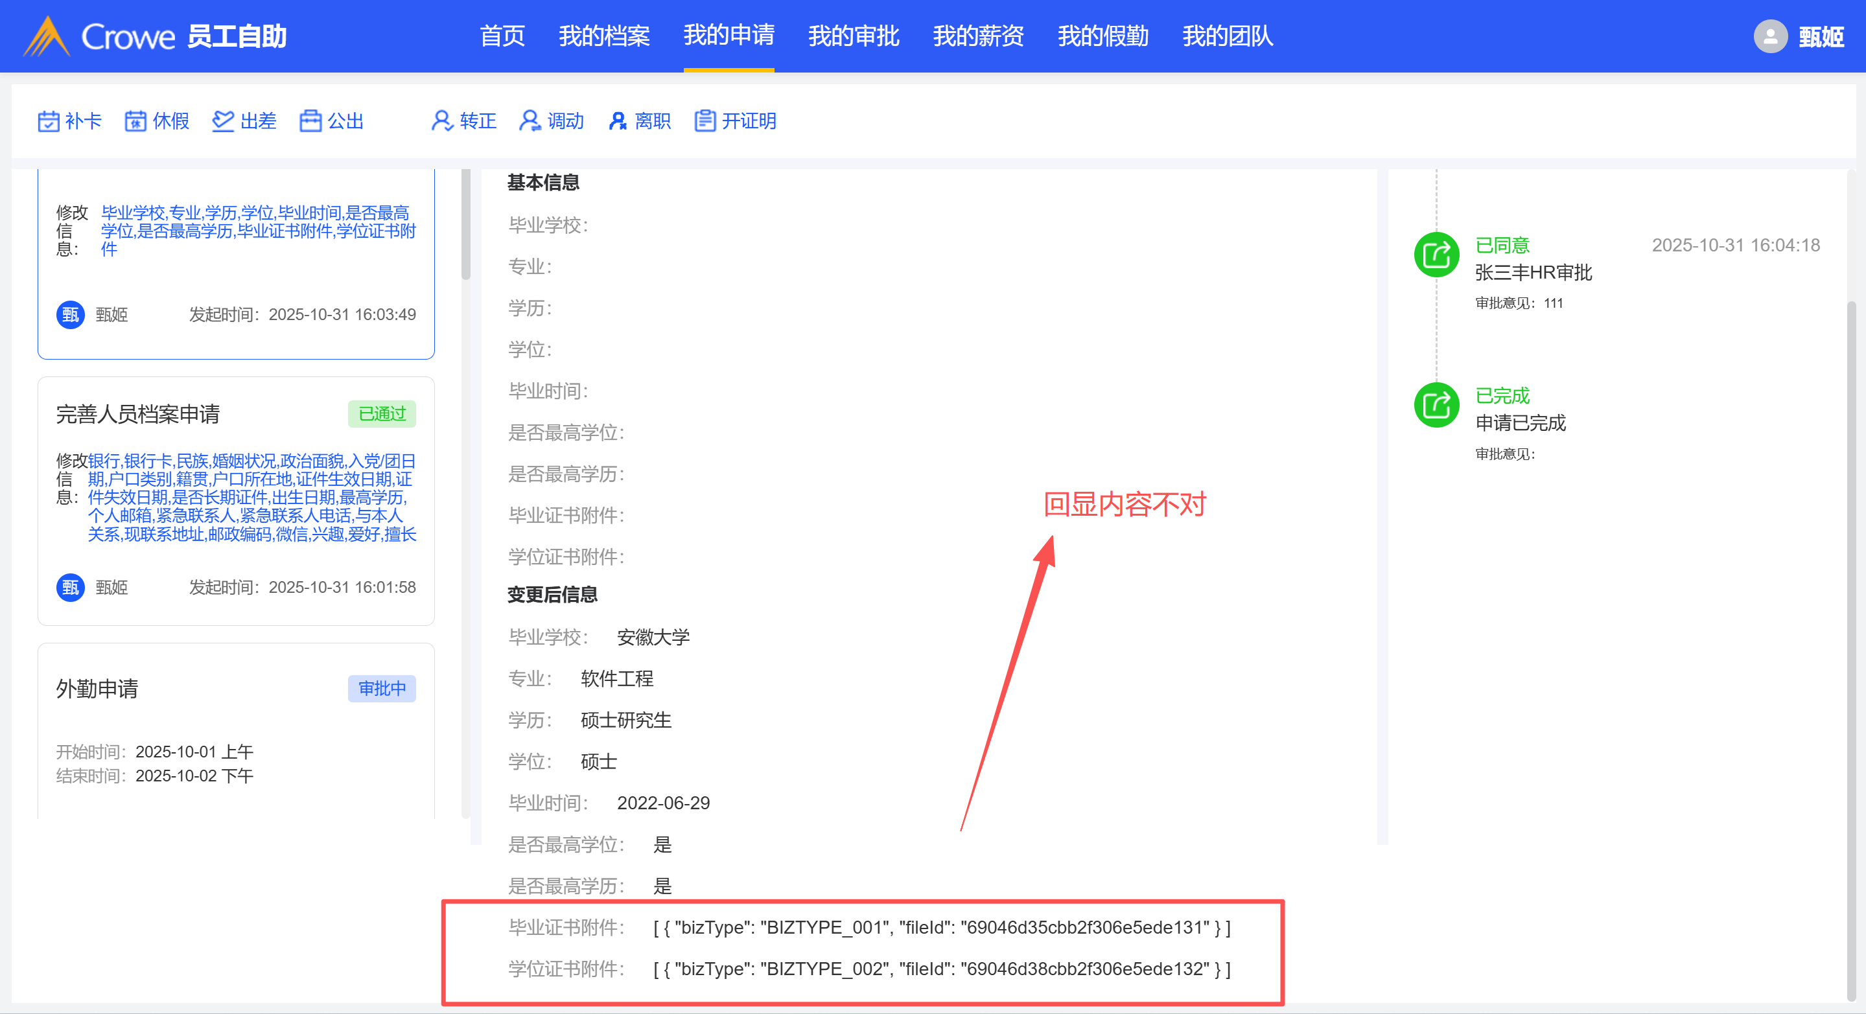
Task: Switch to 我的审批 tab
Action: [854, 36]
